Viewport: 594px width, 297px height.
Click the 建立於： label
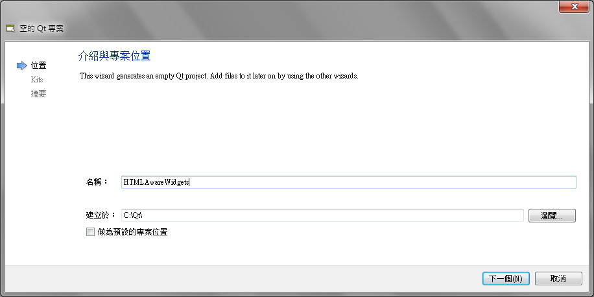click(101, 215)
